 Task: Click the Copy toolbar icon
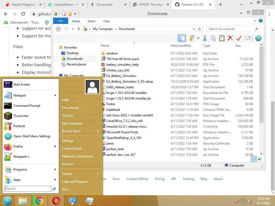tap(213, 38)
